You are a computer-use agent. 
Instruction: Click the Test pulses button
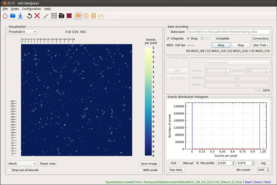point(177,77)
